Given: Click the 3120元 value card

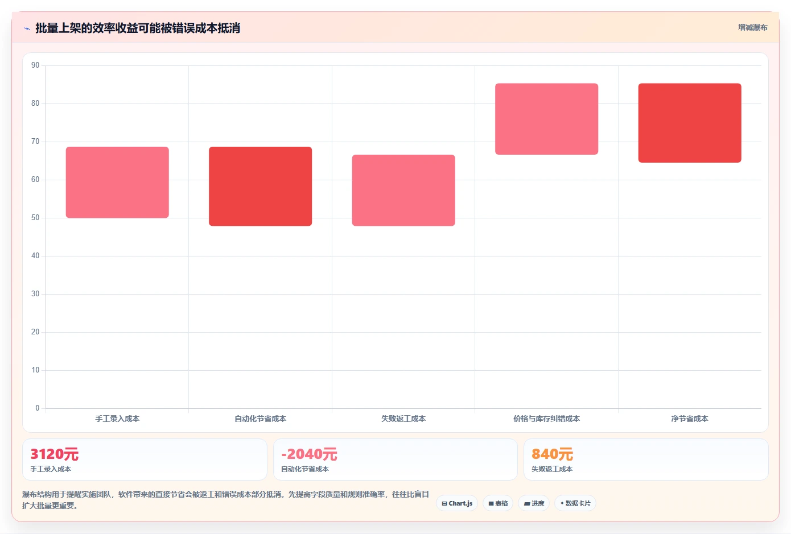Looking at the screenshot, I should (x=145, y=460).
